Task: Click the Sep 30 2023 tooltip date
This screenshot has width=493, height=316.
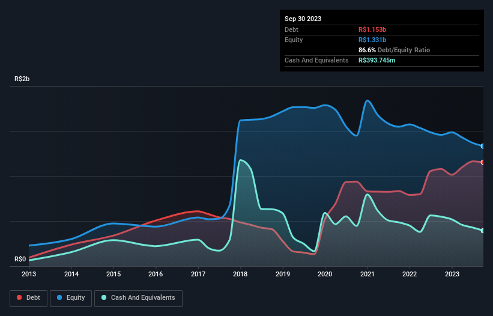Action: pyautogui.click(x=303, y=19)
